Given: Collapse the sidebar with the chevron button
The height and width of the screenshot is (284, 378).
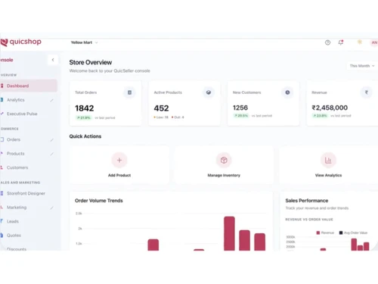Looking at the screenshot, I should 53,60.
